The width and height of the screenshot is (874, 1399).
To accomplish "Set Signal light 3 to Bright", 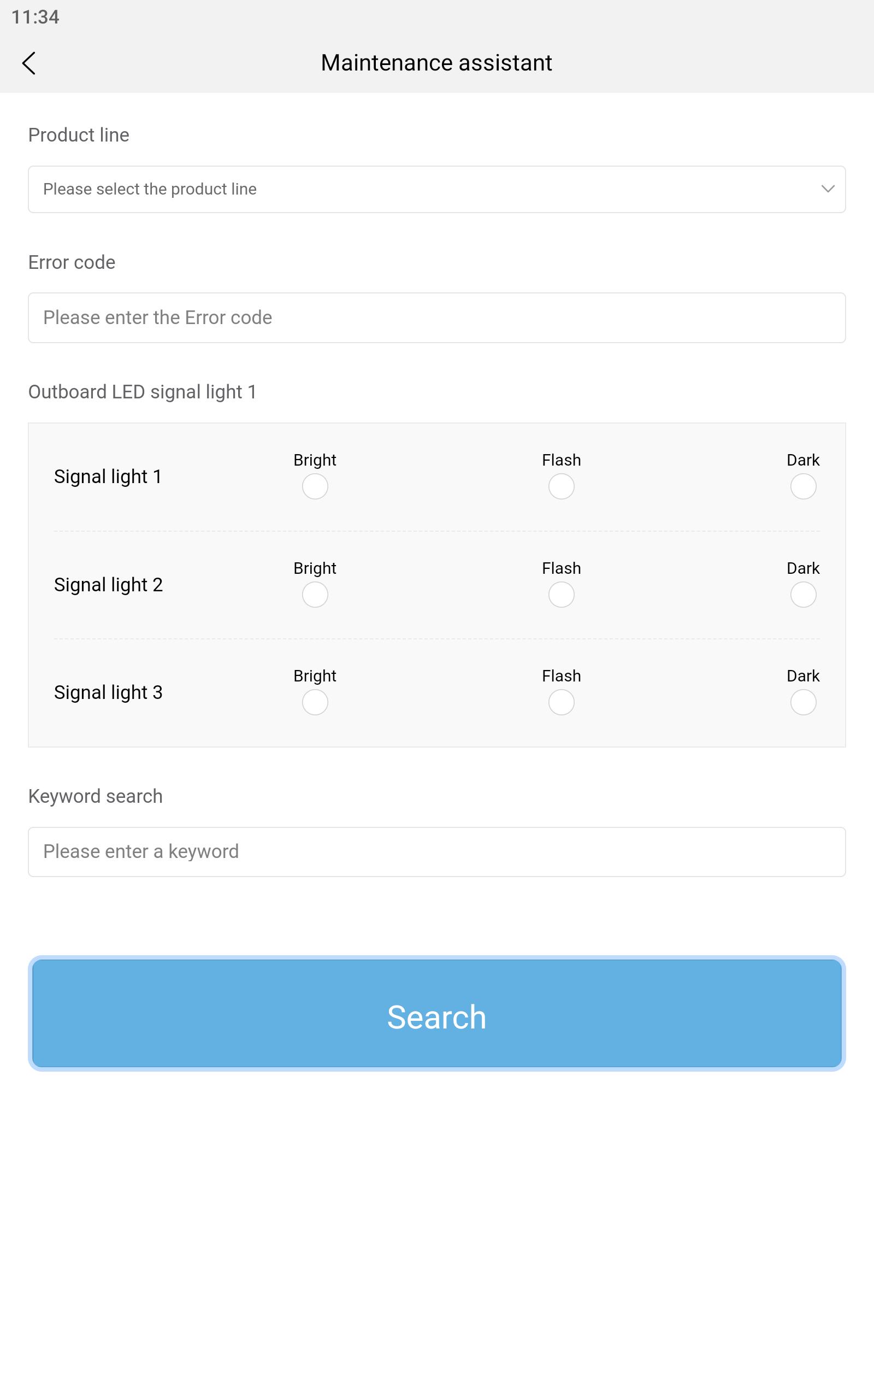I will click(x=315, y=702).
